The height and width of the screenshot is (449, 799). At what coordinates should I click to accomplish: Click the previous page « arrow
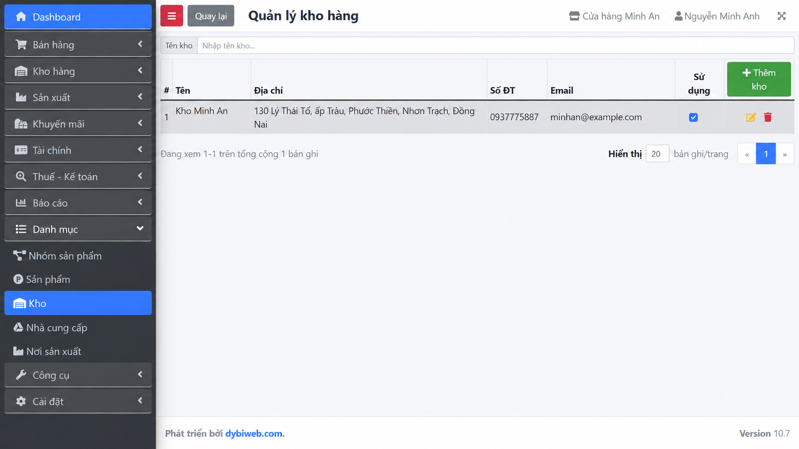[x=747, y=154]
